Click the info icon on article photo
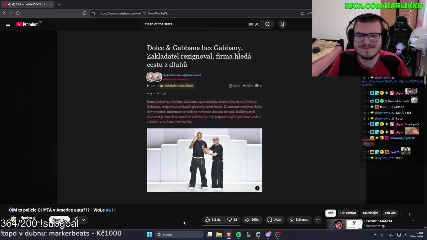Viewport: 427px width, 240px height. click(257, 188)
